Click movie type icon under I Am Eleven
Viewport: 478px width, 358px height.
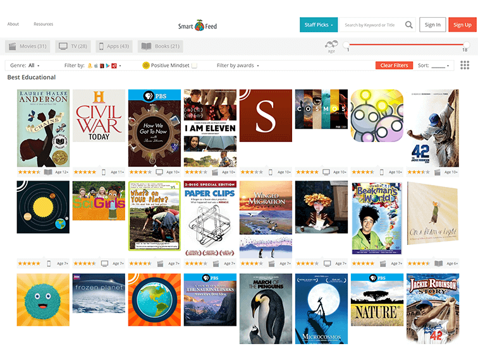(215, 172)
